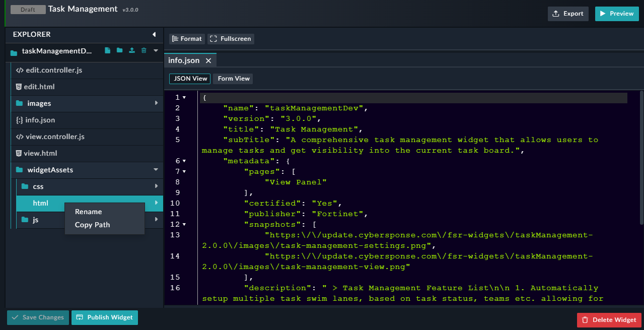
Task: Click the Publish Widget button
Action: pyautogui.click(x=104, y=317)
